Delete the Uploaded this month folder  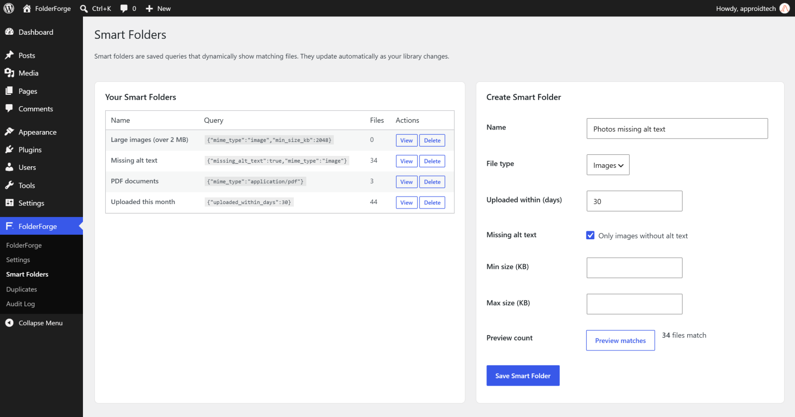coord(432,203)
